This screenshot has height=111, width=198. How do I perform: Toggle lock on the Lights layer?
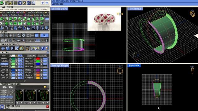(16, 55)
